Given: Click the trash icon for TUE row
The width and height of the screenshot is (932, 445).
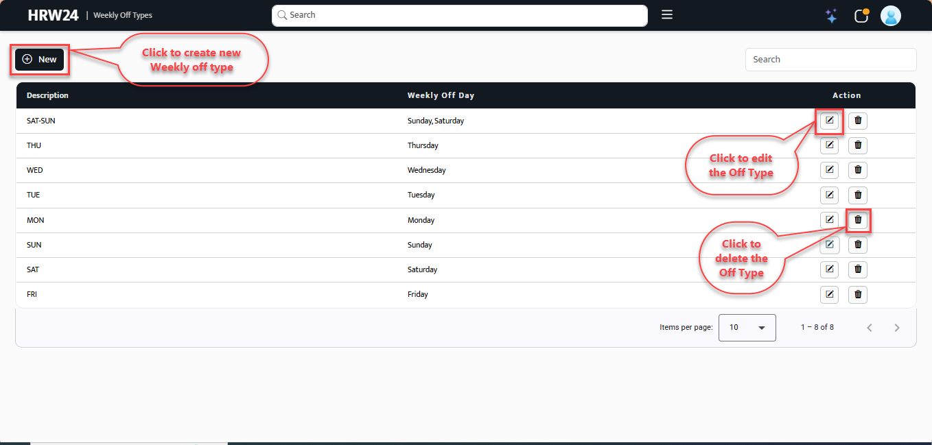Looking at the screenshot, I should (857, 195).
